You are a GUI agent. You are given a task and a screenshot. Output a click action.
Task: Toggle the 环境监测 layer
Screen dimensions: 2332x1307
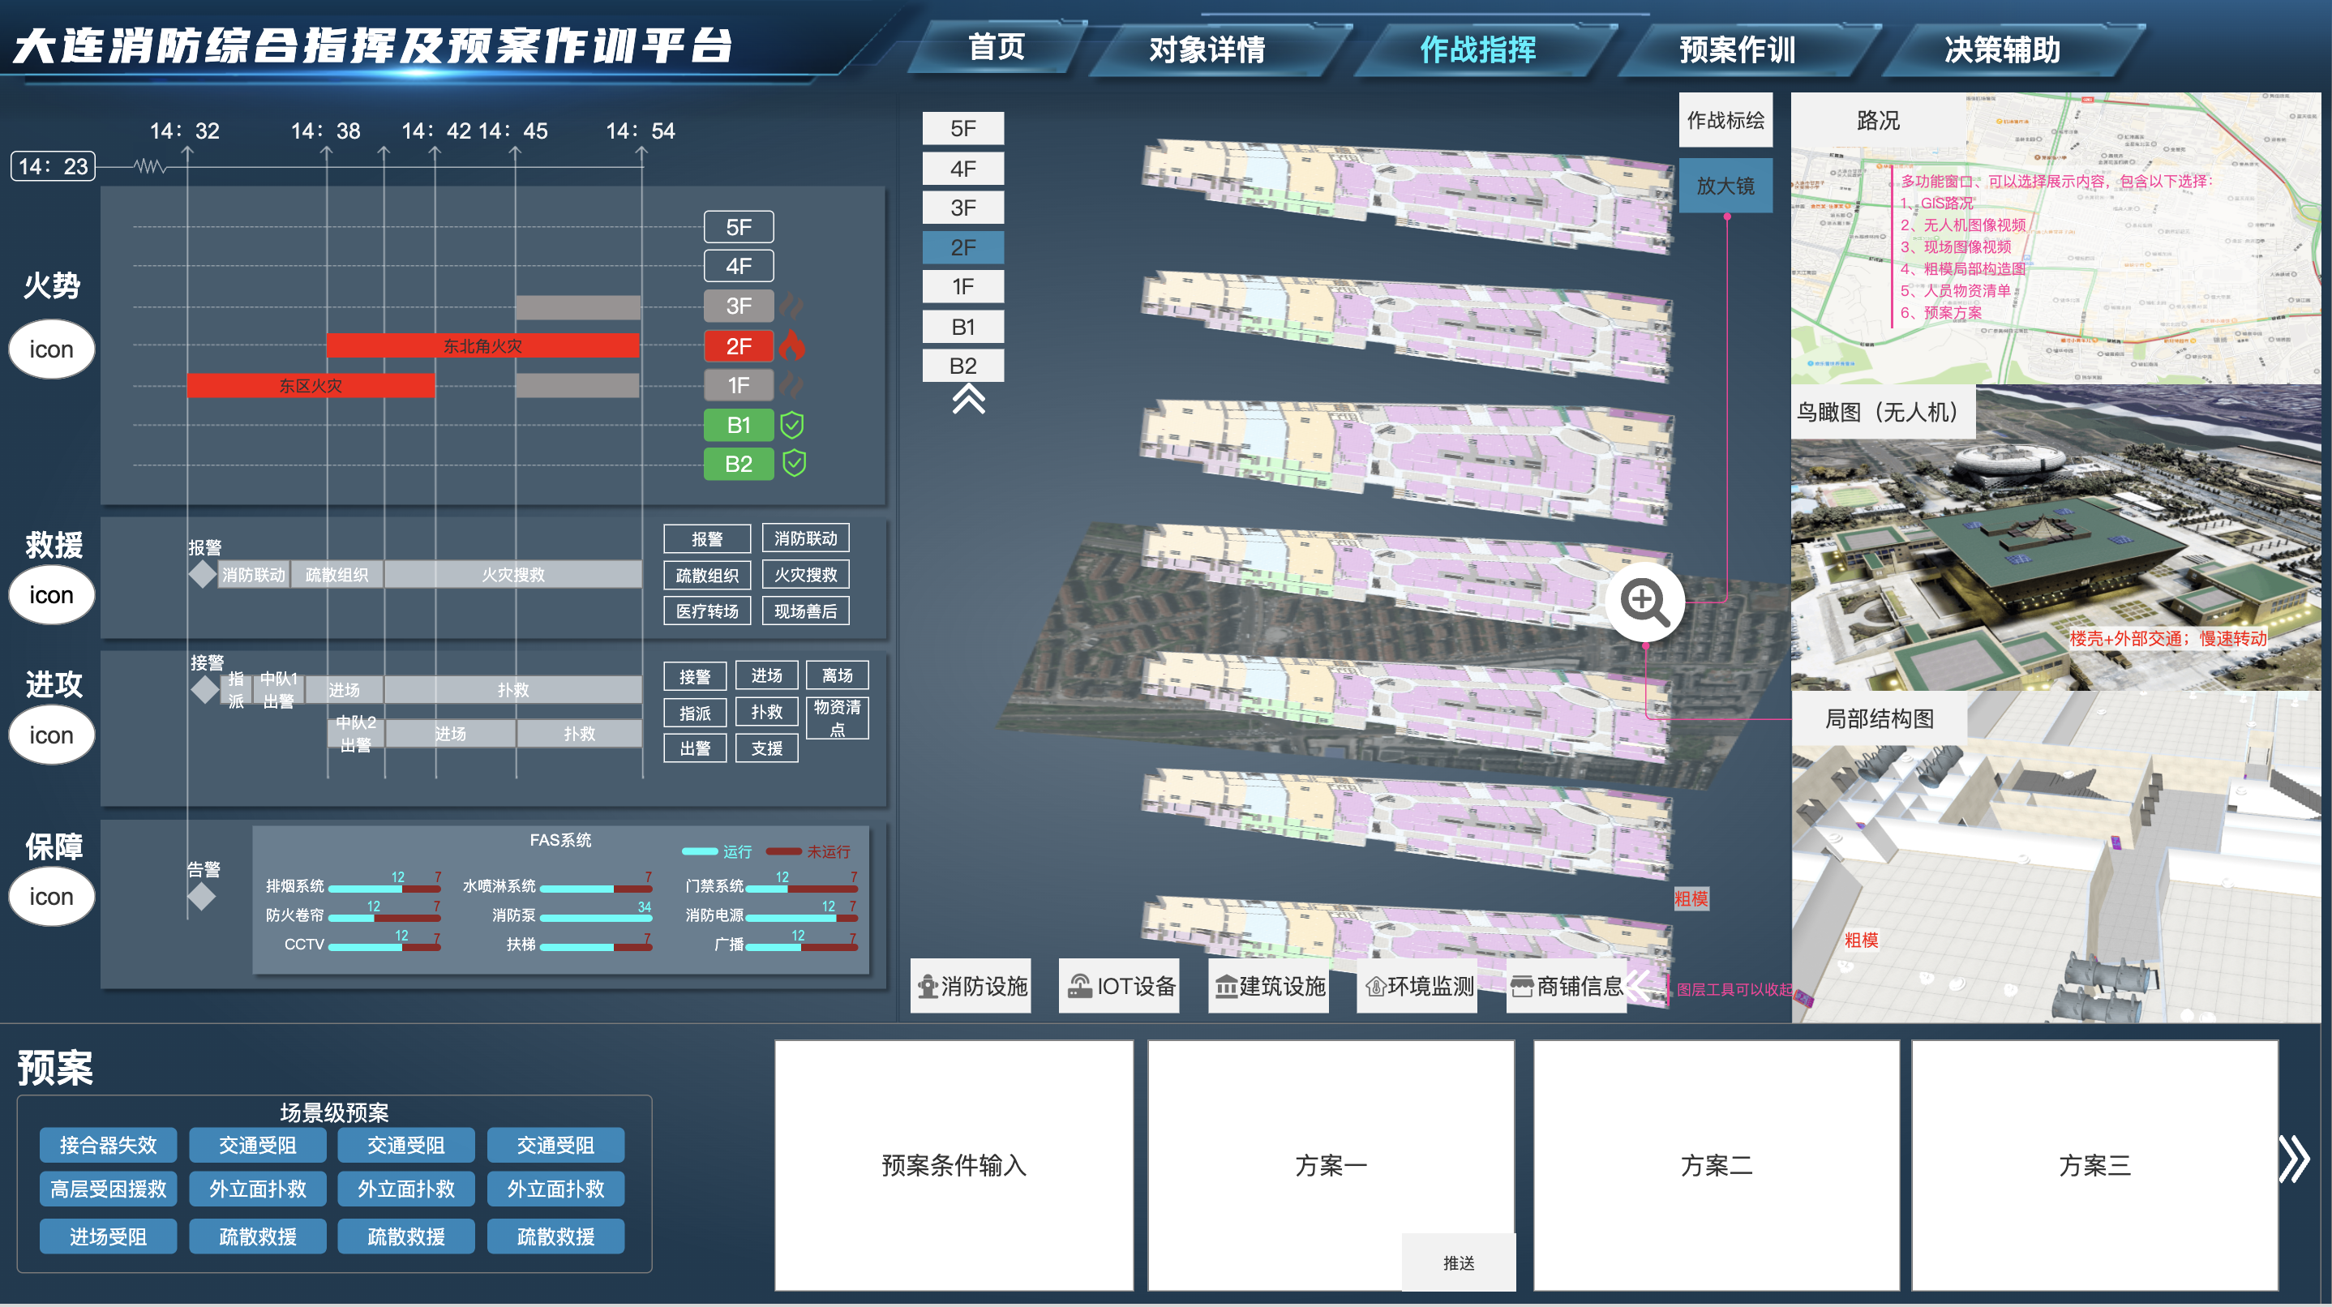pyautogui.click(x=1418, y=986)
